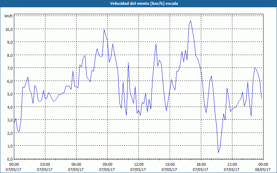Click the '2,0' y-axis value
This screenshot has width=277, height=173.
[10, 133]
